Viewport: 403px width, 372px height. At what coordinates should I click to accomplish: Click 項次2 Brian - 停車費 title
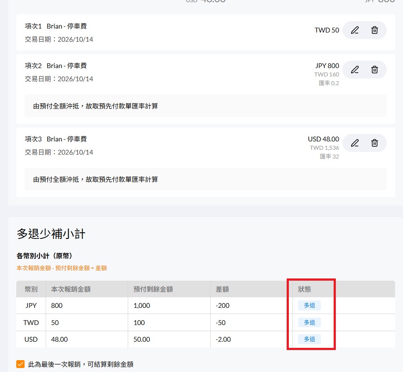click(56, 66)
